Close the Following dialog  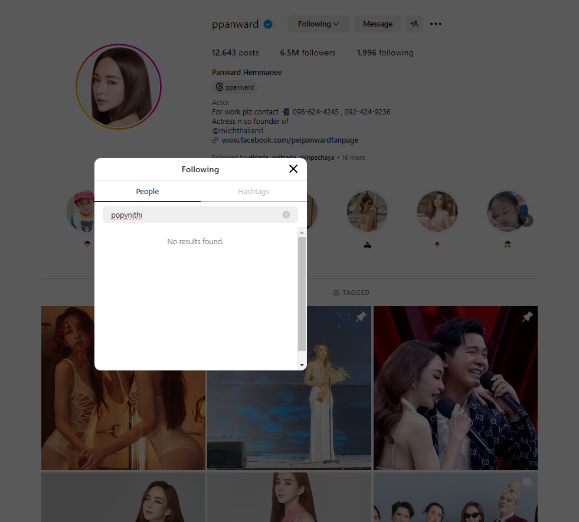[293, 169]
